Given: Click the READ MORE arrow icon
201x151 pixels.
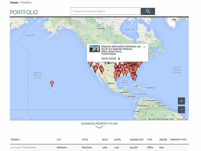Looking at the screenshot, I should pos(119,59).
